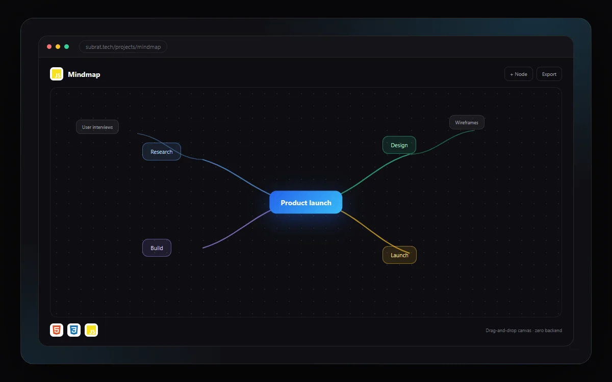Select the Wireframes node
This screenshot has height=382, width=612.
pyautogui.click(x=467, y=122)
